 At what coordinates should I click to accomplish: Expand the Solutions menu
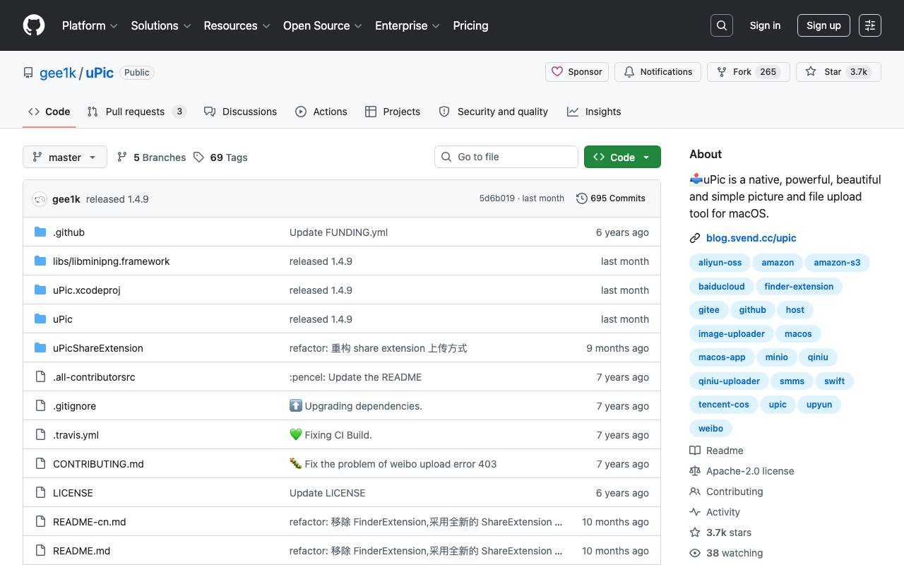161,25
